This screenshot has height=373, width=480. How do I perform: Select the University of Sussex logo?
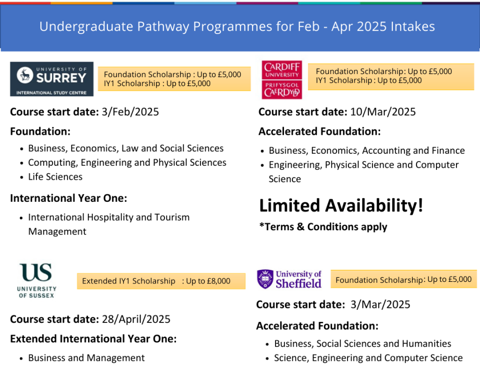pyautogui.click(x=37, y=280)
